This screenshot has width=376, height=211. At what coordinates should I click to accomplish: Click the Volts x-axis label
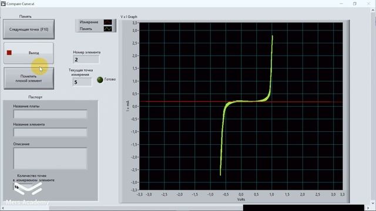pyautogui.click(x=241, y=199)
